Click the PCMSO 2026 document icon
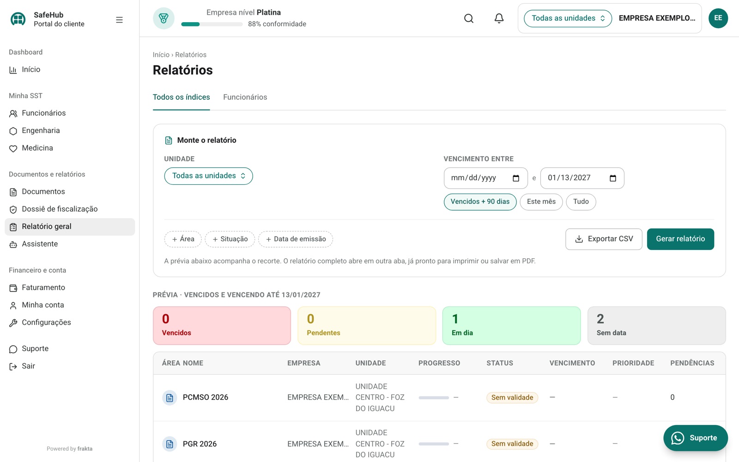739x462 pixels. [170, 398]
